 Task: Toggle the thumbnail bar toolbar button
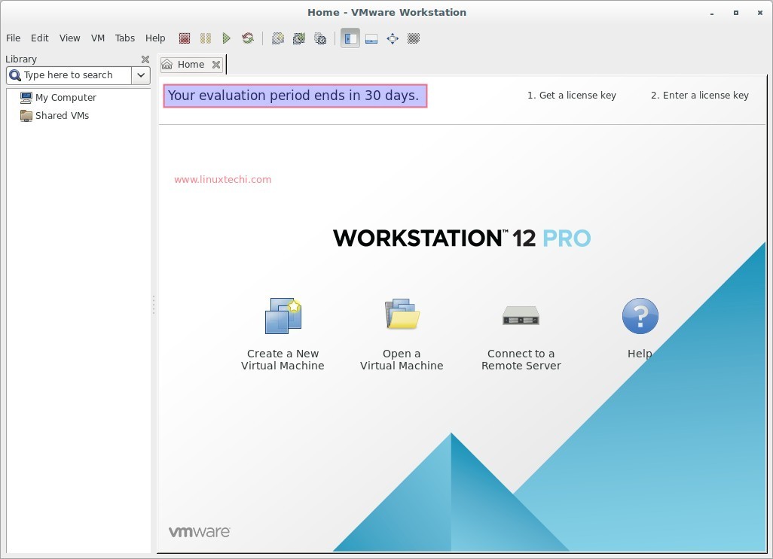tap(371, 39)
